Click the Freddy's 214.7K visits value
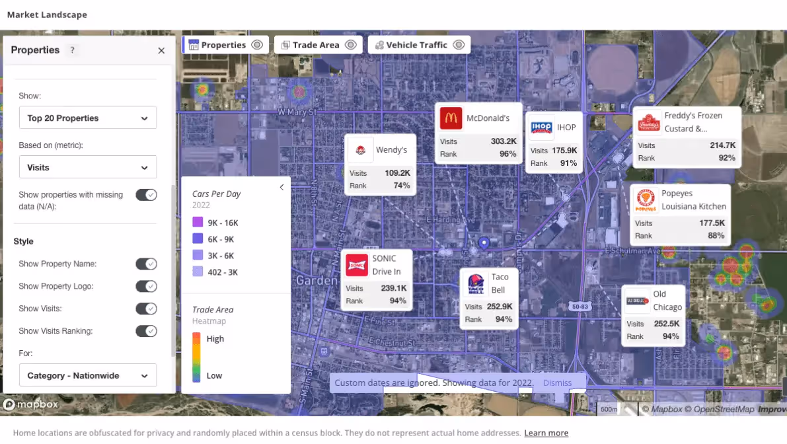This screenshot has width=787, height=444. [x=723, y=145]
